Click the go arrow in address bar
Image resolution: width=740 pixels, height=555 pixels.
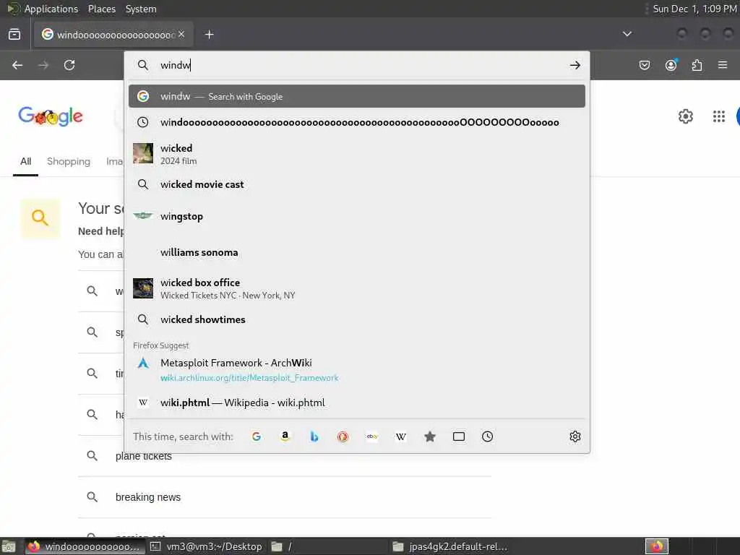click(x=575, y=65)
